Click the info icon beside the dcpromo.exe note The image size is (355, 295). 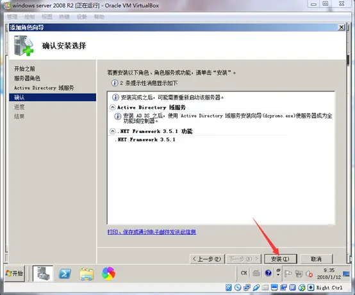point(117,116)
